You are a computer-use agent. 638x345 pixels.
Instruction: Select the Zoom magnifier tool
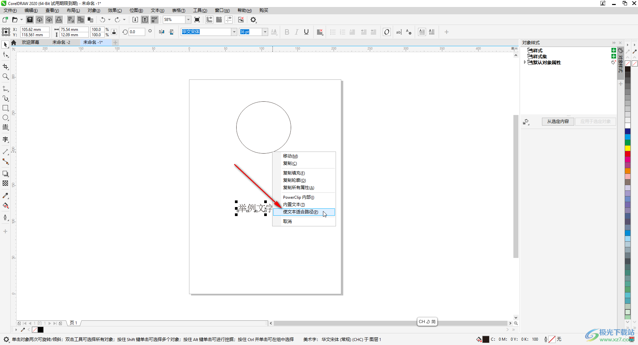(5, 76)
